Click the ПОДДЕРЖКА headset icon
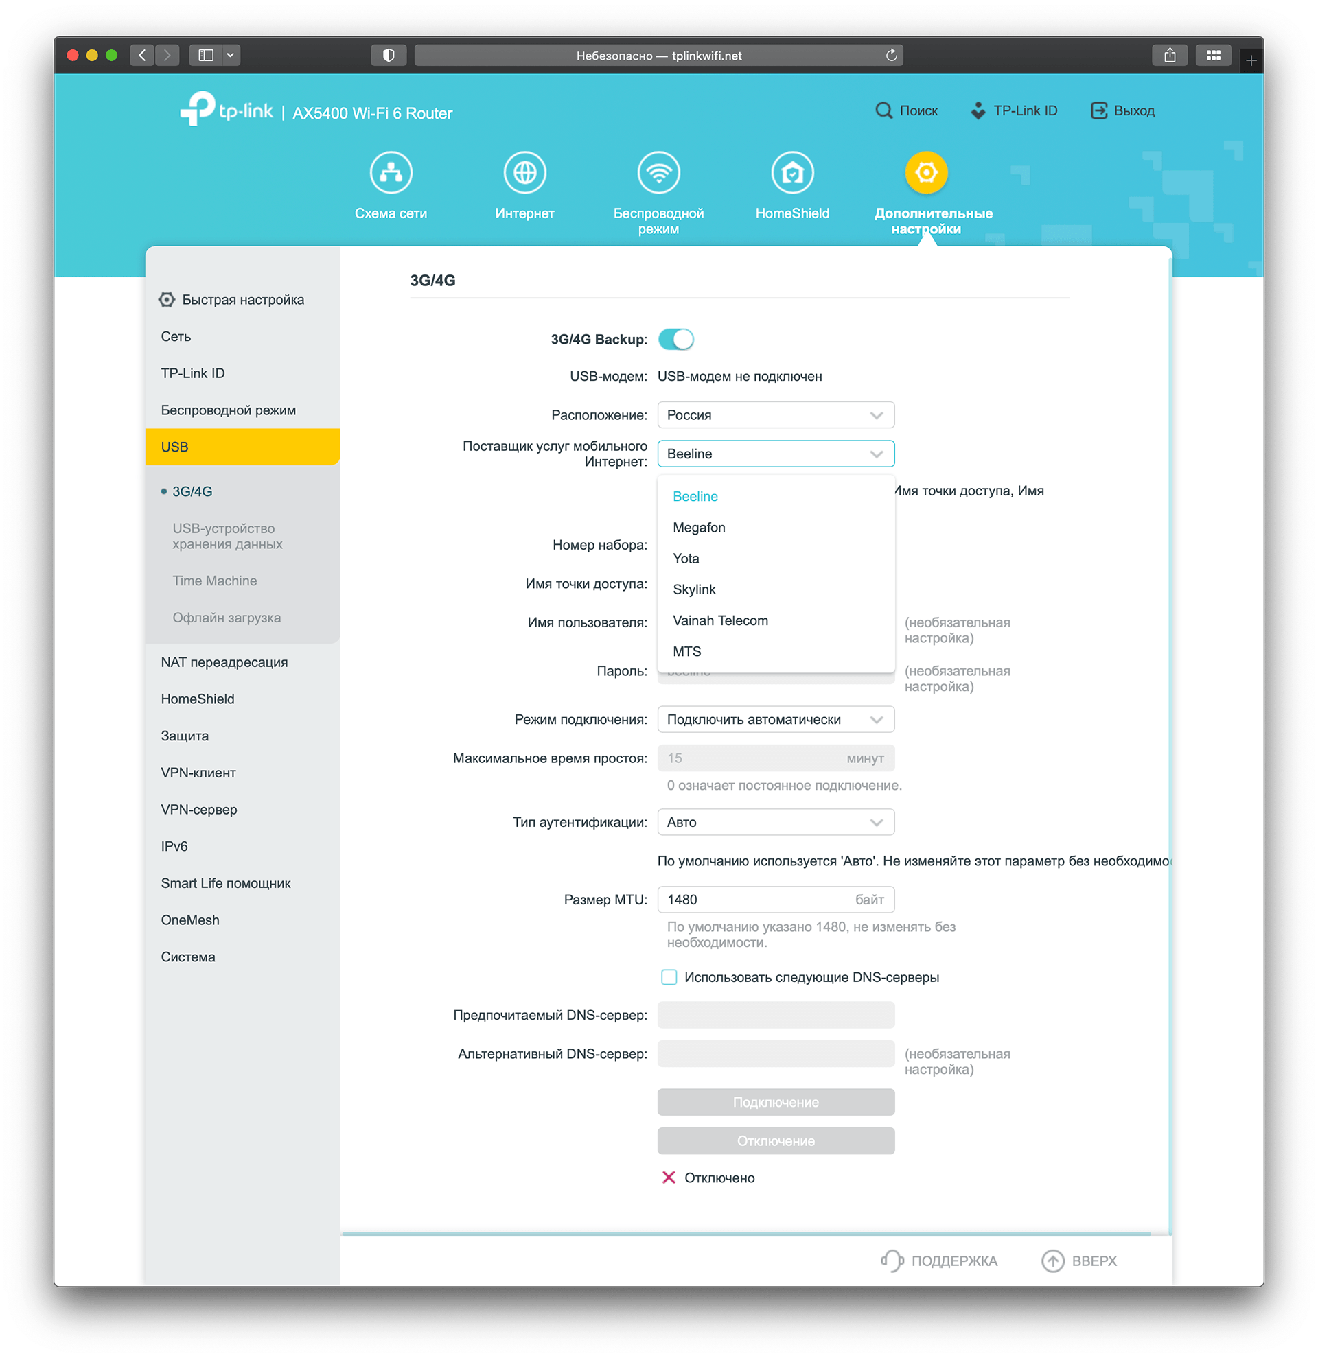Image resolution: width=1318 pixels, height=1358 pixels. [x=891, y=1261]
